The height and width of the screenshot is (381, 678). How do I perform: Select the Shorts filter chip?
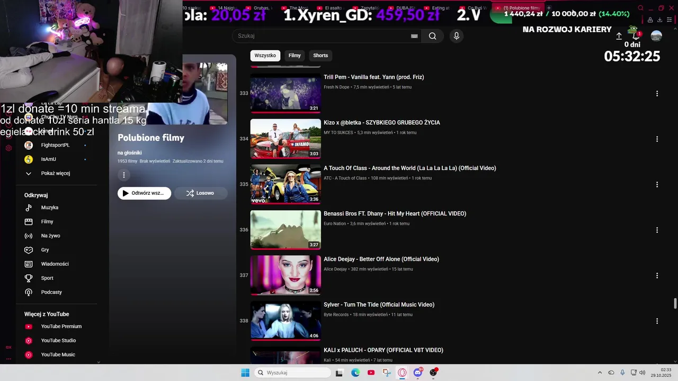coord(320,56)
